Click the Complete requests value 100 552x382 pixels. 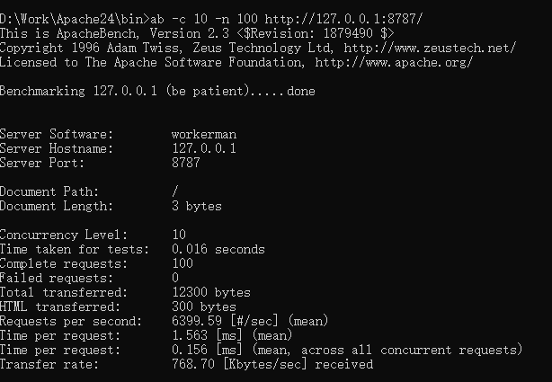[x=183, y=263]
